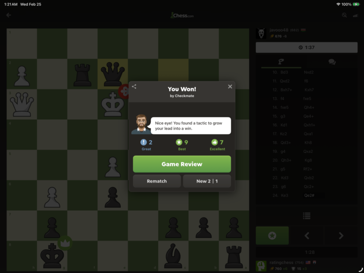Tap the green star review button
Screen dimensions: 364x273
coord(272,236)
